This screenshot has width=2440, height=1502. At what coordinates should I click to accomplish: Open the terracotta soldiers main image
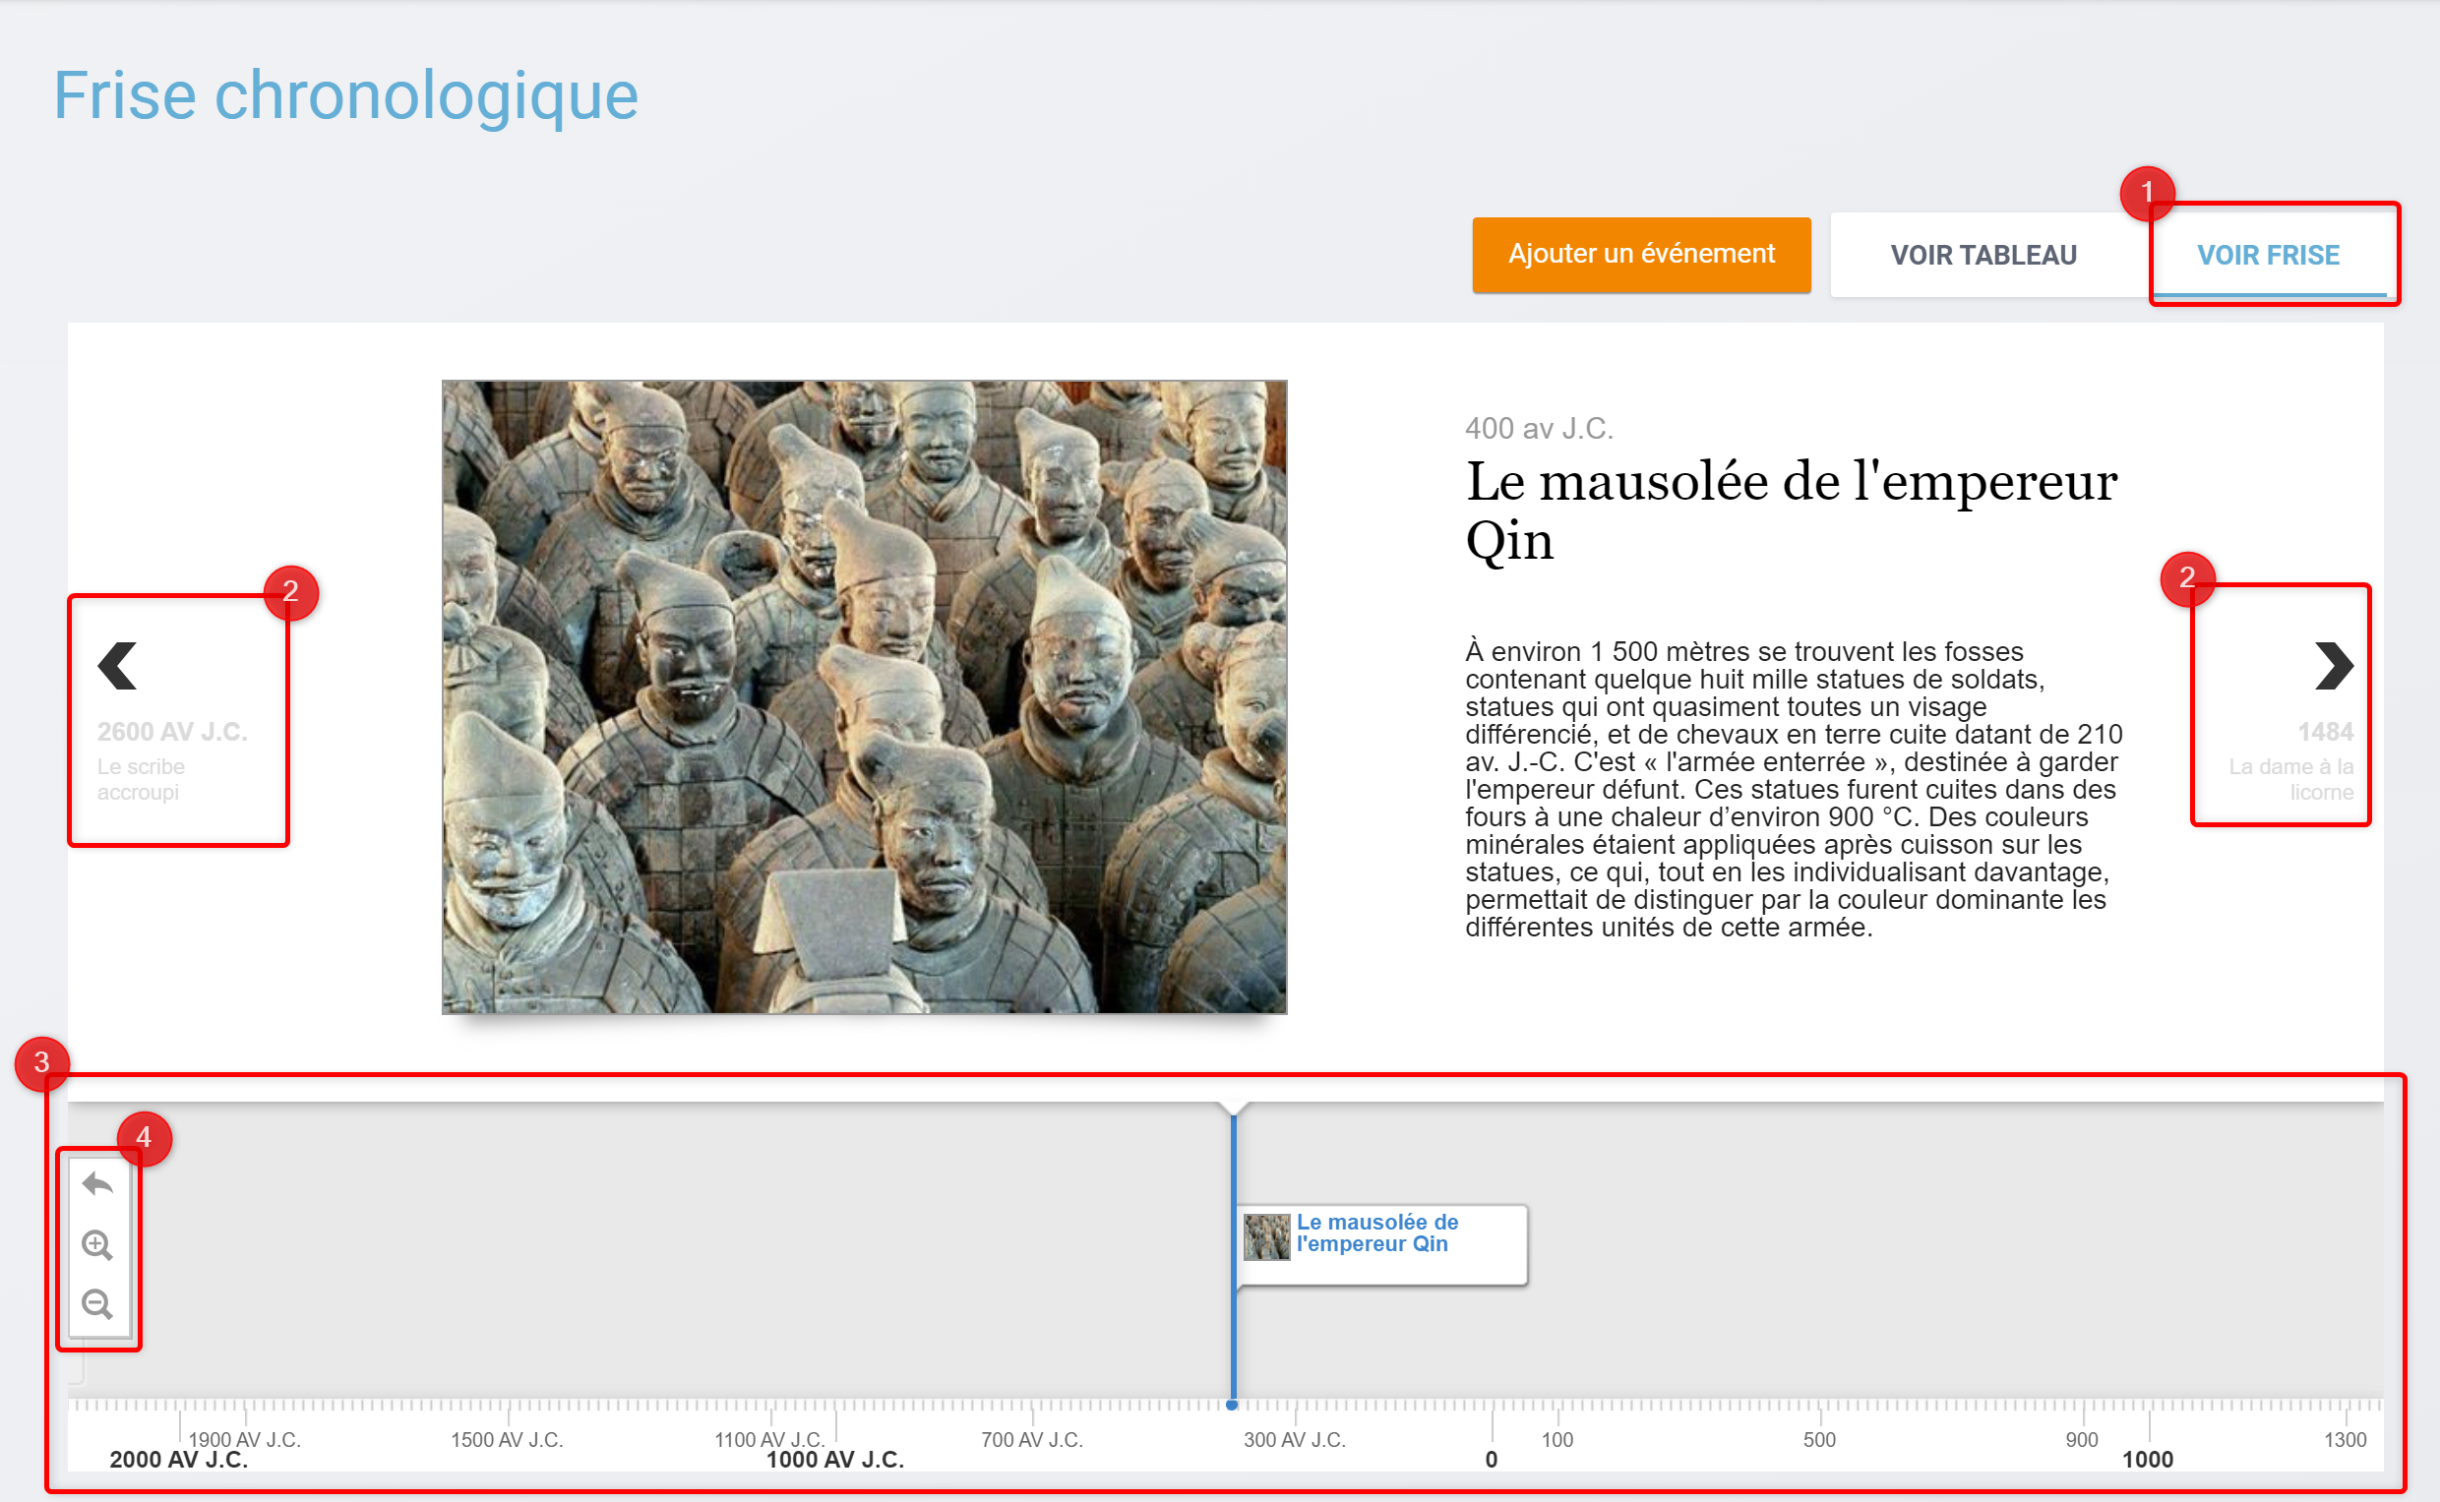point(863,696)
